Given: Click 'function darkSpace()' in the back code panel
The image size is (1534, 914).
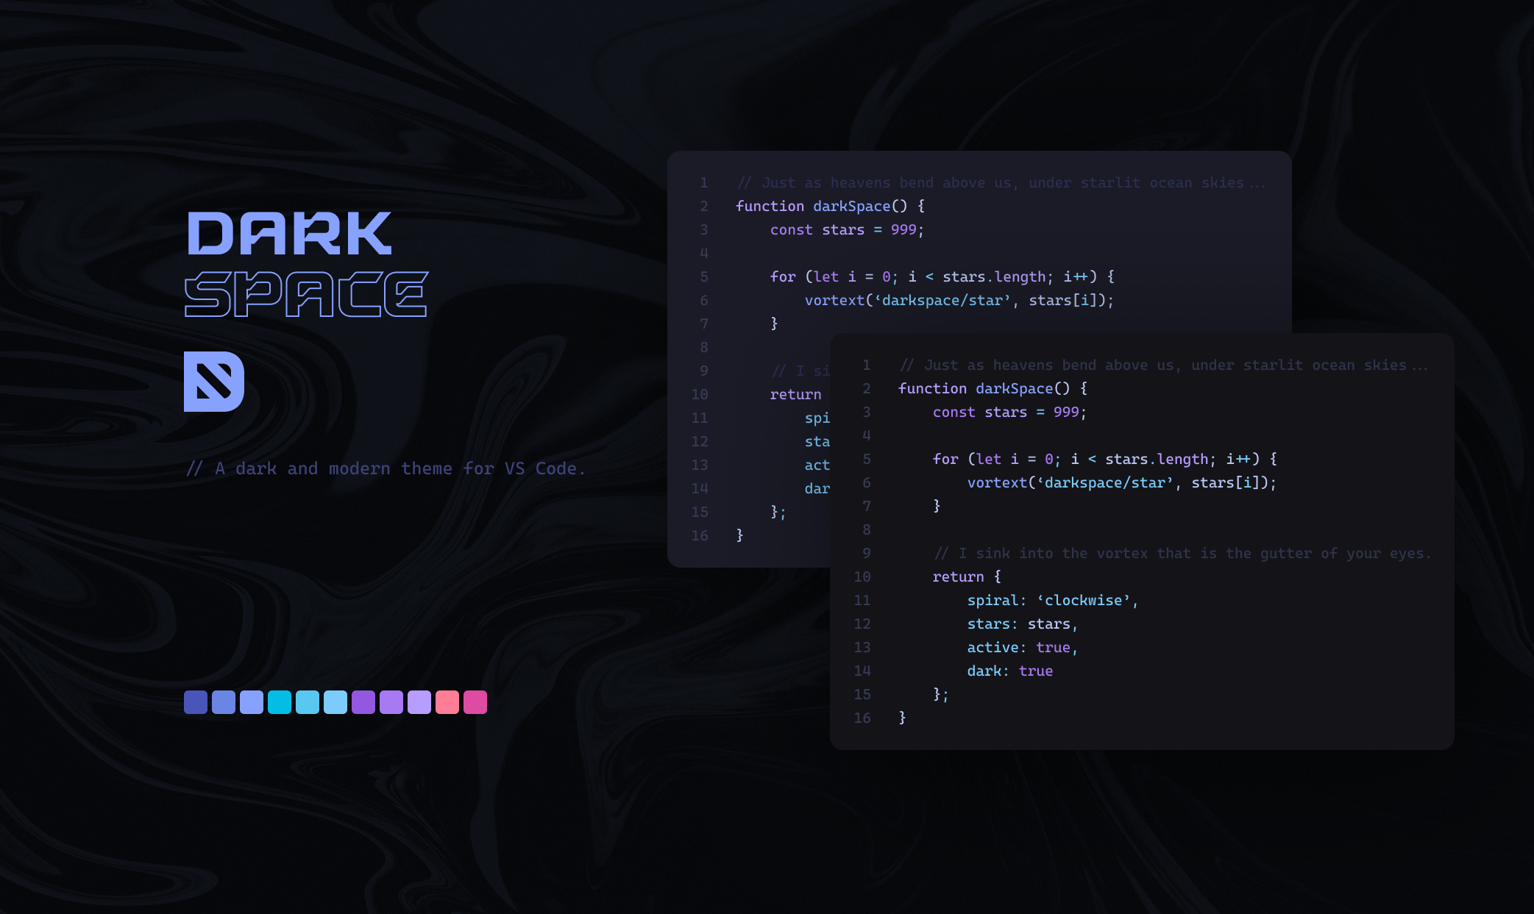Looking at the screenshot, I should (x=822, y=206).
